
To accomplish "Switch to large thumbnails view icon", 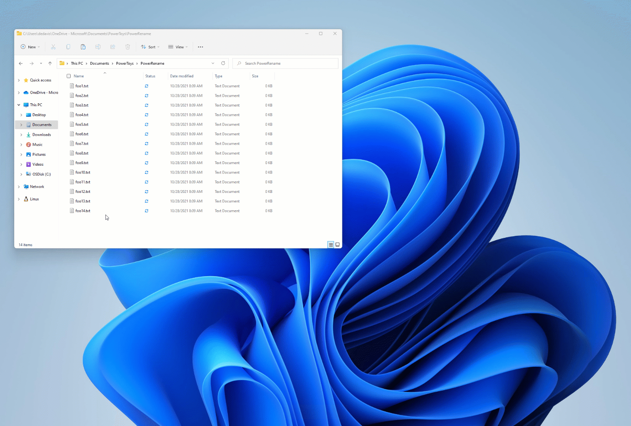I will tap(338, 245).
